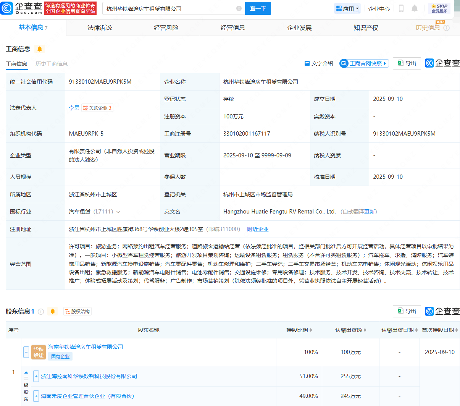Expand 汽车租赁 (L7111) industry chevron
Viewport: 460px width, 406px height.
click(118, 212)
